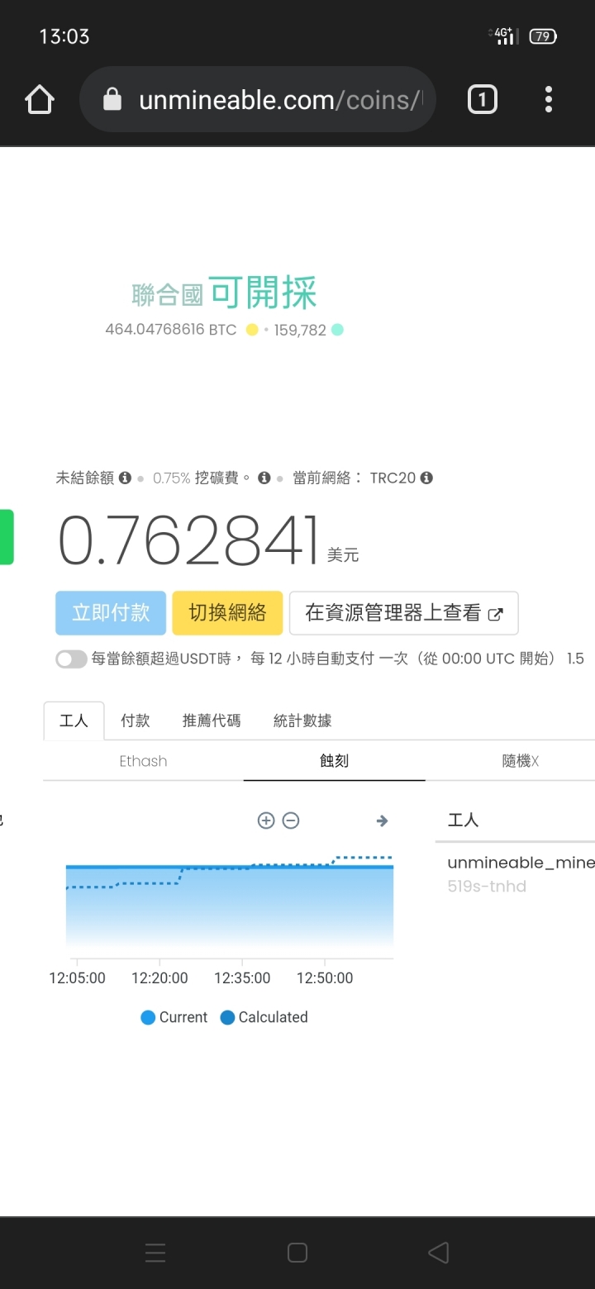Tap the Android recent apps button
595x1289 pixels.
[x=155, y=1253]
